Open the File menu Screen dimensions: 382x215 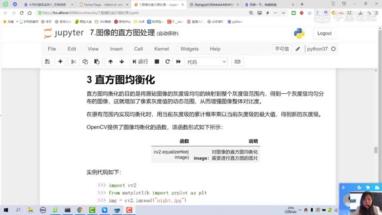coord(52,49)
